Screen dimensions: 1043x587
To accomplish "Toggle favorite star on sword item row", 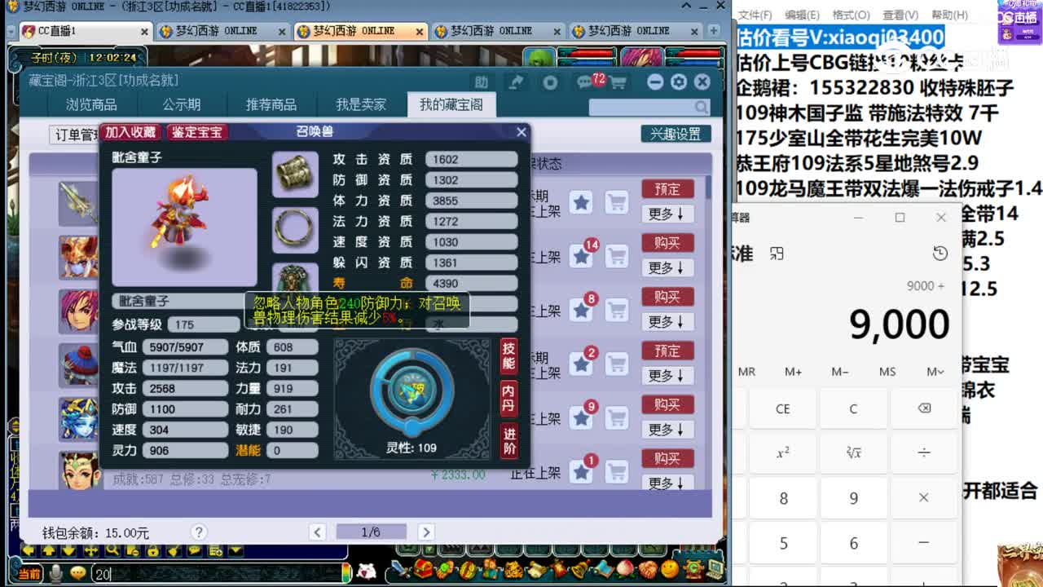I will [x=581, y=202].
